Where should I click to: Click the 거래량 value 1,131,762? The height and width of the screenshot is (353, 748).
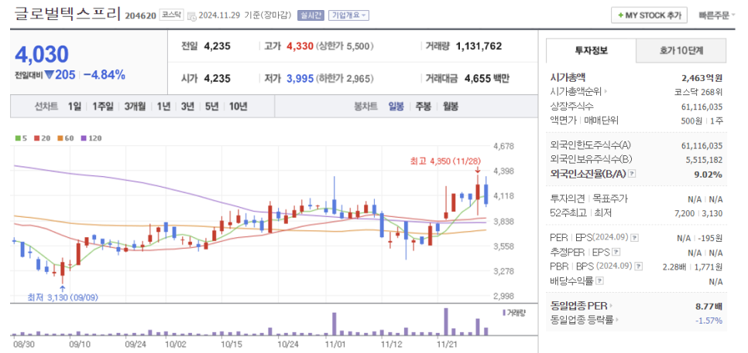[x=479, y=46]
